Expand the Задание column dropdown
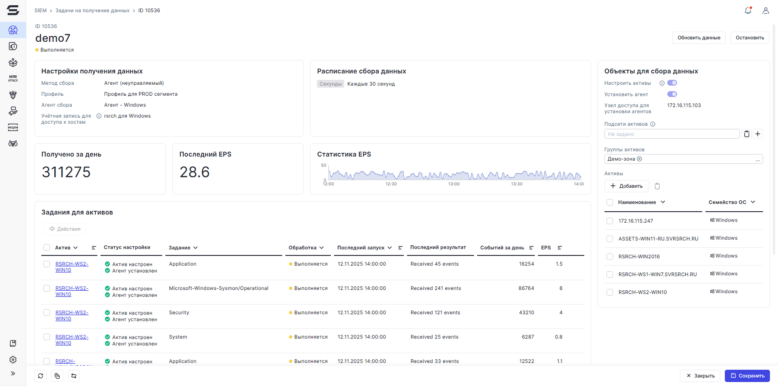The height and width of the screenshot is (386, 778). (195, 248)
